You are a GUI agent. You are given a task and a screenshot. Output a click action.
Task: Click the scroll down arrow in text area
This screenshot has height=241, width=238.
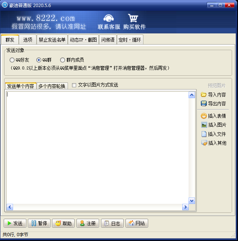tap(192, 201)
